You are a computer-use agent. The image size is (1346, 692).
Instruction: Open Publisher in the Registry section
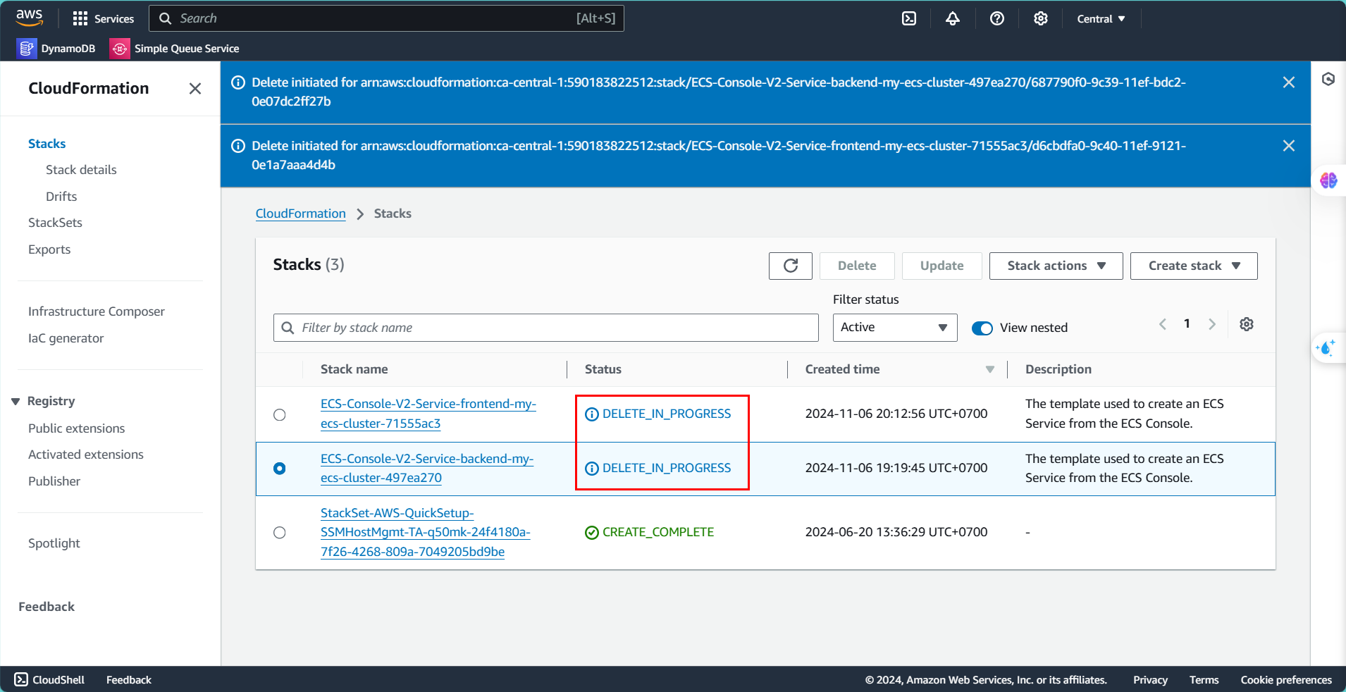click(54, 481)
